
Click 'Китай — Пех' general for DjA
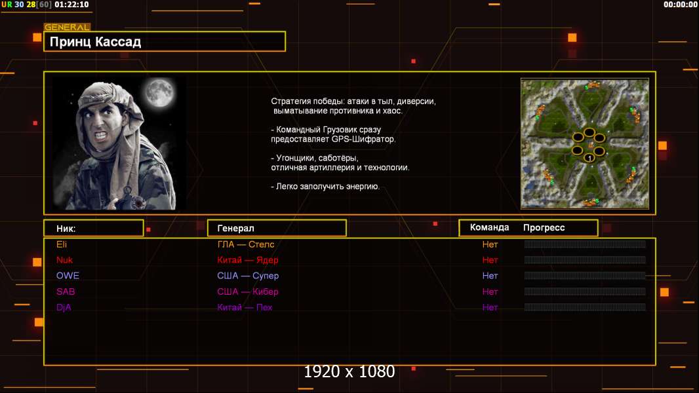tap(245, 307)
